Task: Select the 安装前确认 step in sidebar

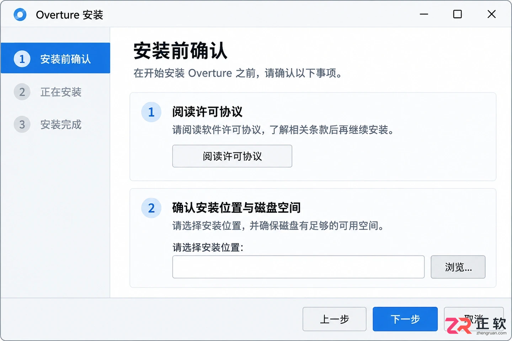Action: tap(55, 58)
